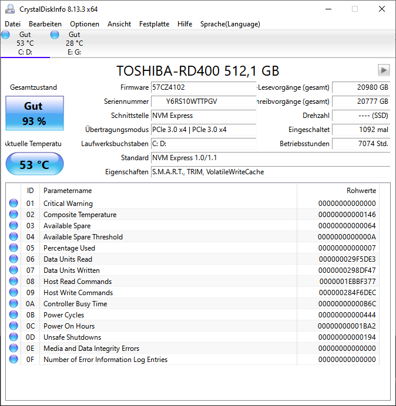
Task: Click raw value 000000029F5DE3
Action: (x=347, y=259)
